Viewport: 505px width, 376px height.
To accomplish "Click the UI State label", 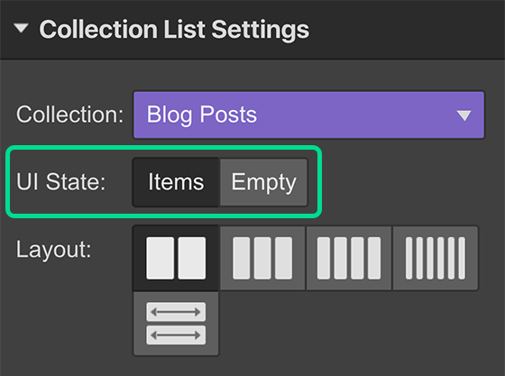I will coord(61,182).
